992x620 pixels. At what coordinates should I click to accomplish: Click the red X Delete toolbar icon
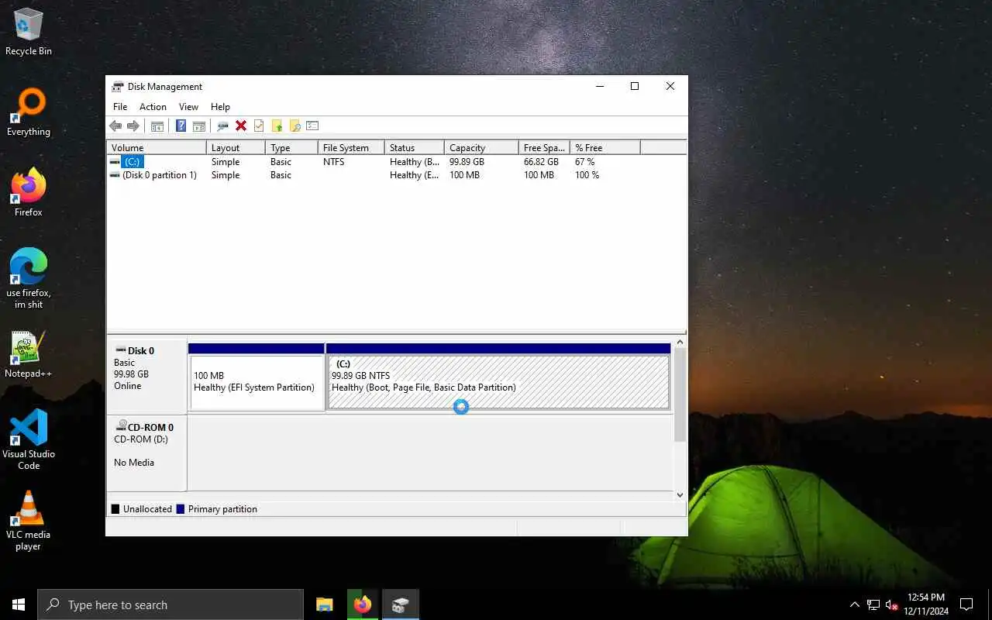[x=241, y=126]
